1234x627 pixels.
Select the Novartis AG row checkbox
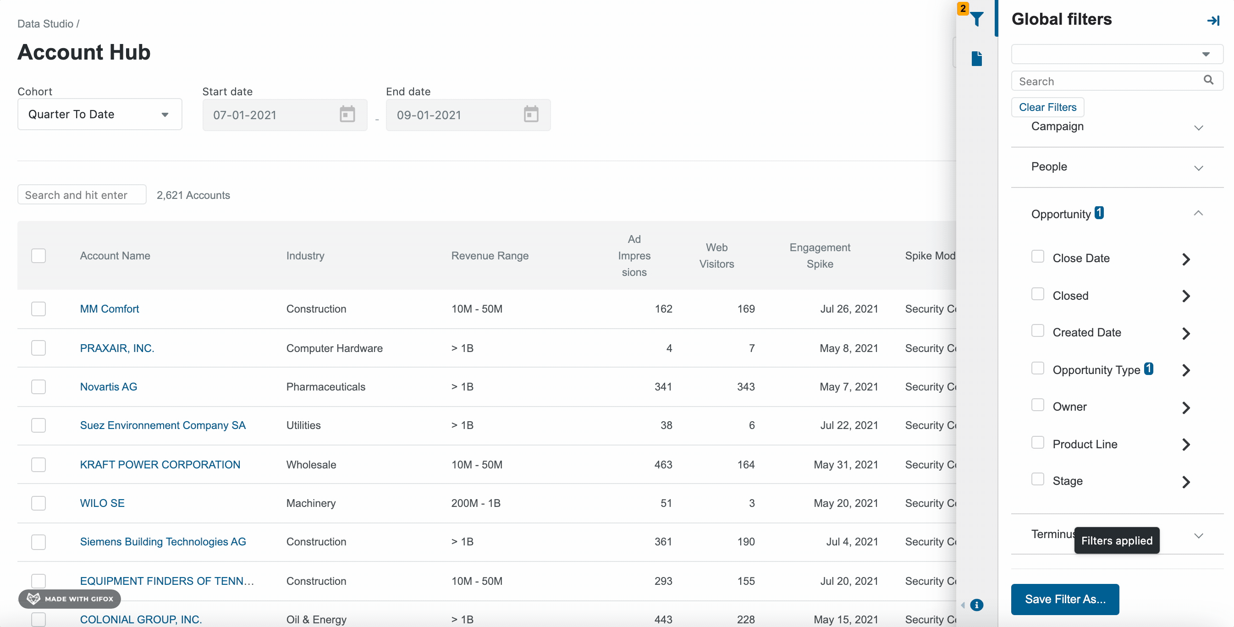[39, 386]
